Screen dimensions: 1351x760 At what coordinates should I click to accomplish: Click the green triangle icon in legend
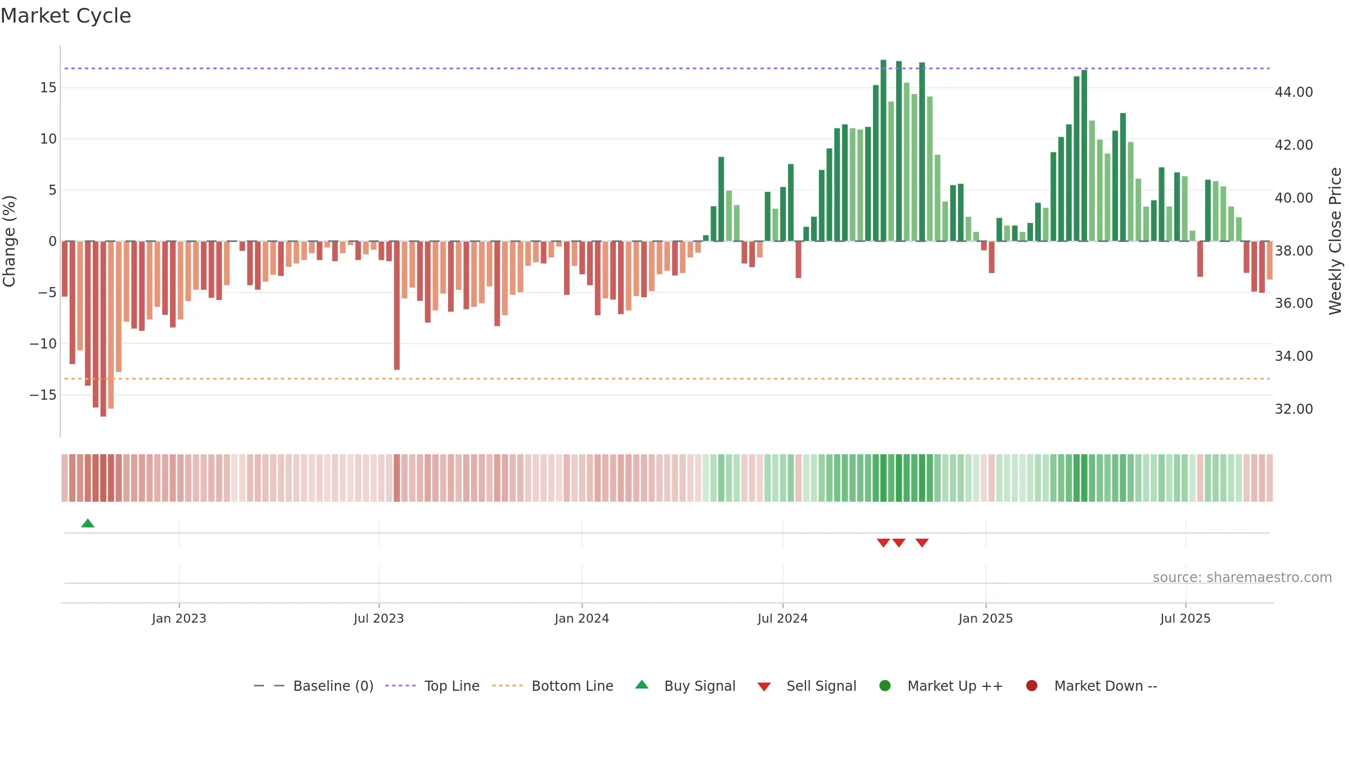pyautogui.click(x=642, y=685)
